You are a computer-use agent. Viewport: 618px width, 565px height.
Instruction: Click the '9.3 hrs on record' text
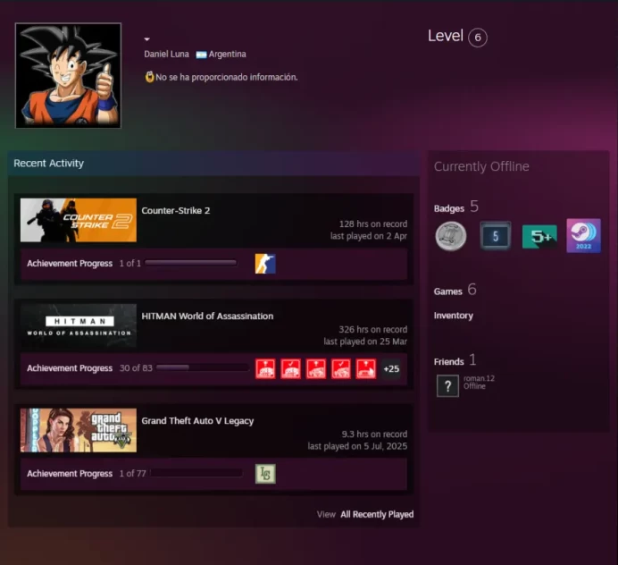point(374,434)
